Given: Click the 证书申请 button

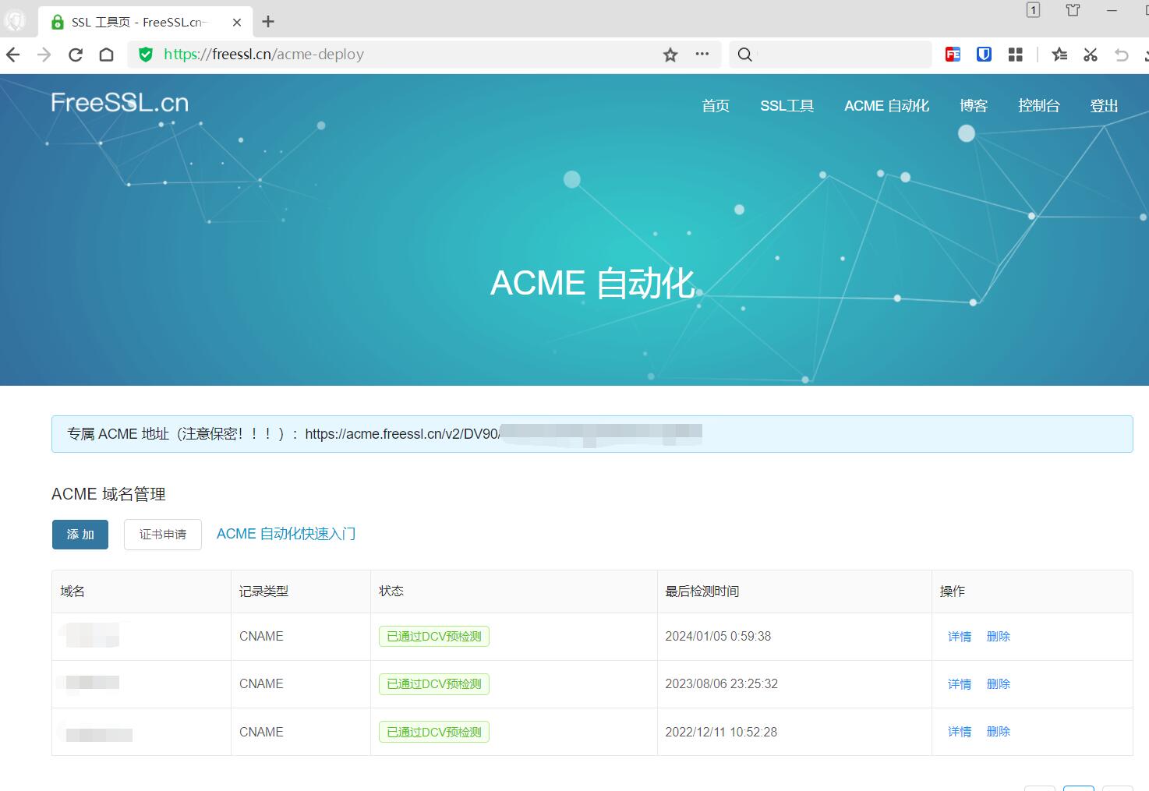Looking at the screenshot, I should click(163, 535).
